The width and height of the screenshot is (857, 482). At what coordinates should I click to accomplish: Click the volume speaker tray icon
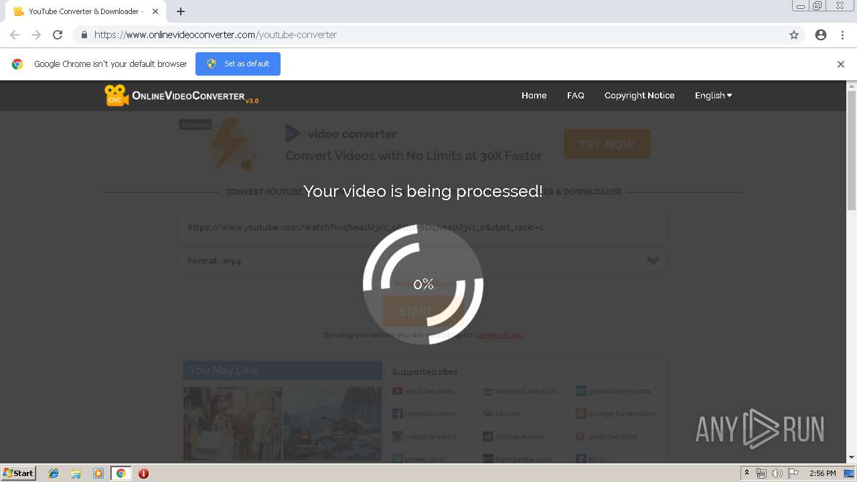pyautogui.click(x=777, y=473)
